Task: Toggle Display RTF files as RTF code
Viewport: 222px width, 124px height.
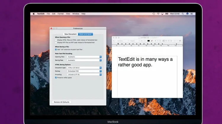Action: 56,42
